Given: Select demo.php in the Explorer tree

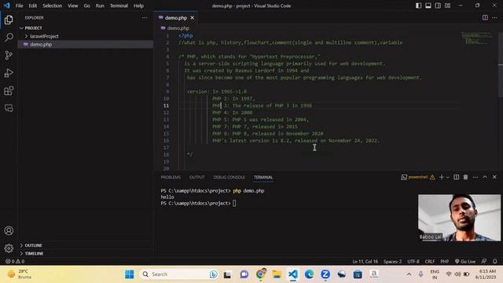Looking at the screenshot, I should [86, 44].
